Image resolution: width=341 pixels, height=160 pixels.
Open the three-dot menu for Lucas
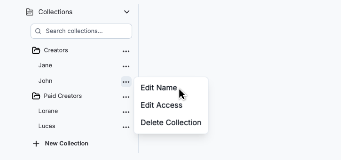[x=126, y=127]
